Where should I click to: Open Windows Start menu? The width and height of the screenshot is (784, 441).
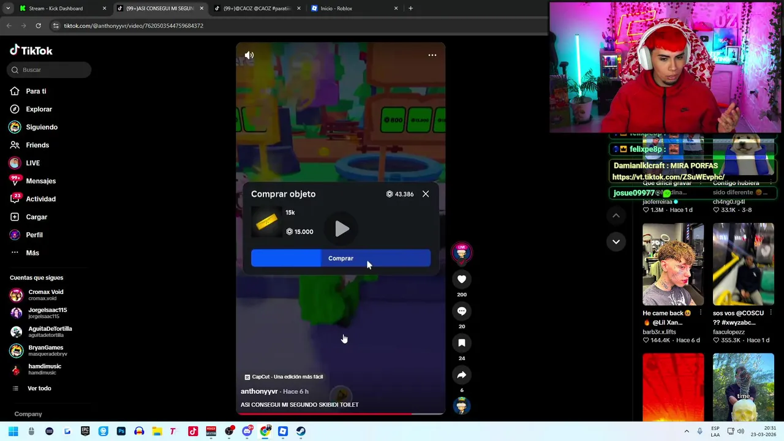pyautogui.click(x=13, y=431)
